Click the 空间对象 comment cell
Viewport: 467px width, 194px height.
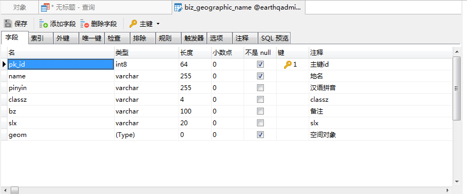click(x=381, y=135)
